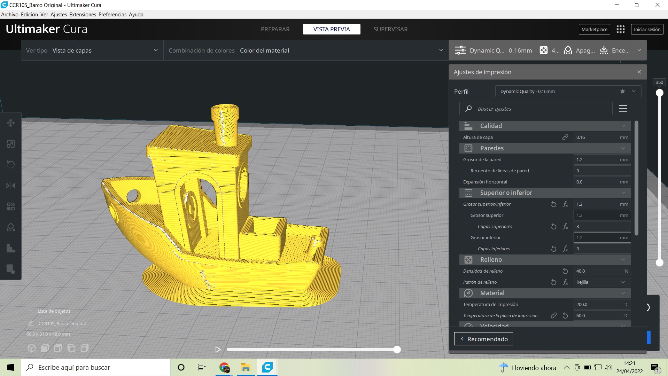Screen dimensions: 668x376
Task: Reset Densidad de relleno value
Action: pos(565,271)
